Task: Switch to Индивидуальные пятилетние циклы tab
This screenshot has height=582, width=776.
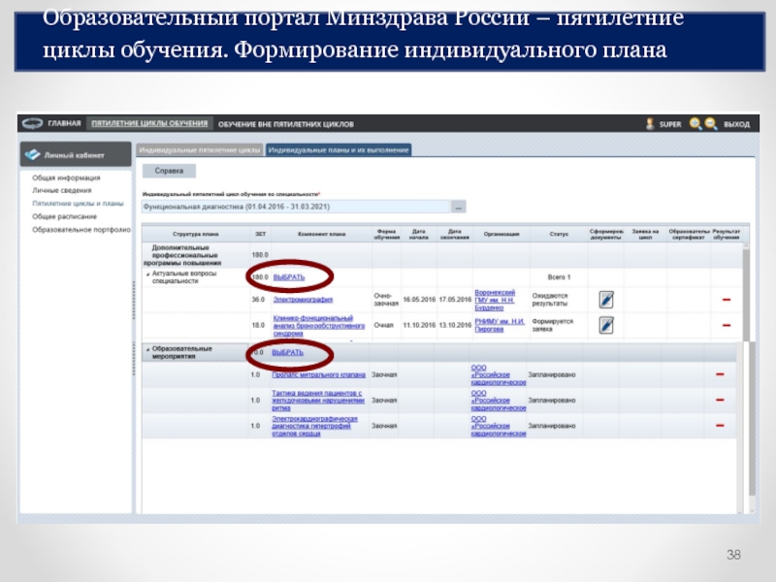Action: pyautogui.click(x=200, y=150)
